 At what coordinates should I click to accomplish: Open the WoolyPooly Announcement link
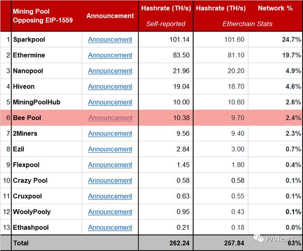[110, 212]
